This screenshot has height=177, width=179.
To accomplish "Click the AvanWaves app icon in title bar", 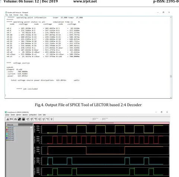I will [6, 112].
